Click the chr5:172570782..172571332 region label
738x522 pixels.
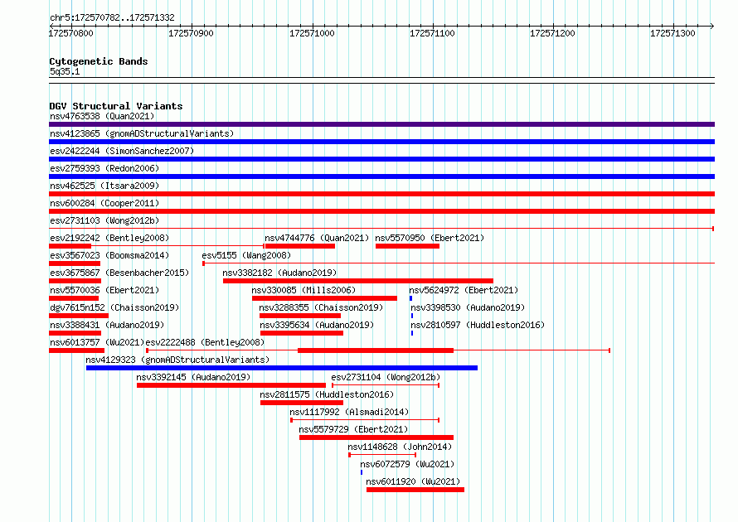point(112,17)
